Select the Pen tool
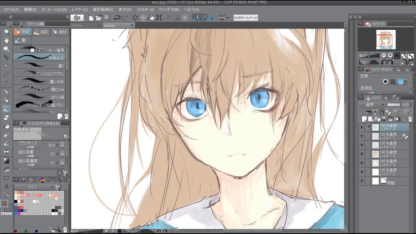This screenshot has width=416, height=234. (x=6, y=92)
